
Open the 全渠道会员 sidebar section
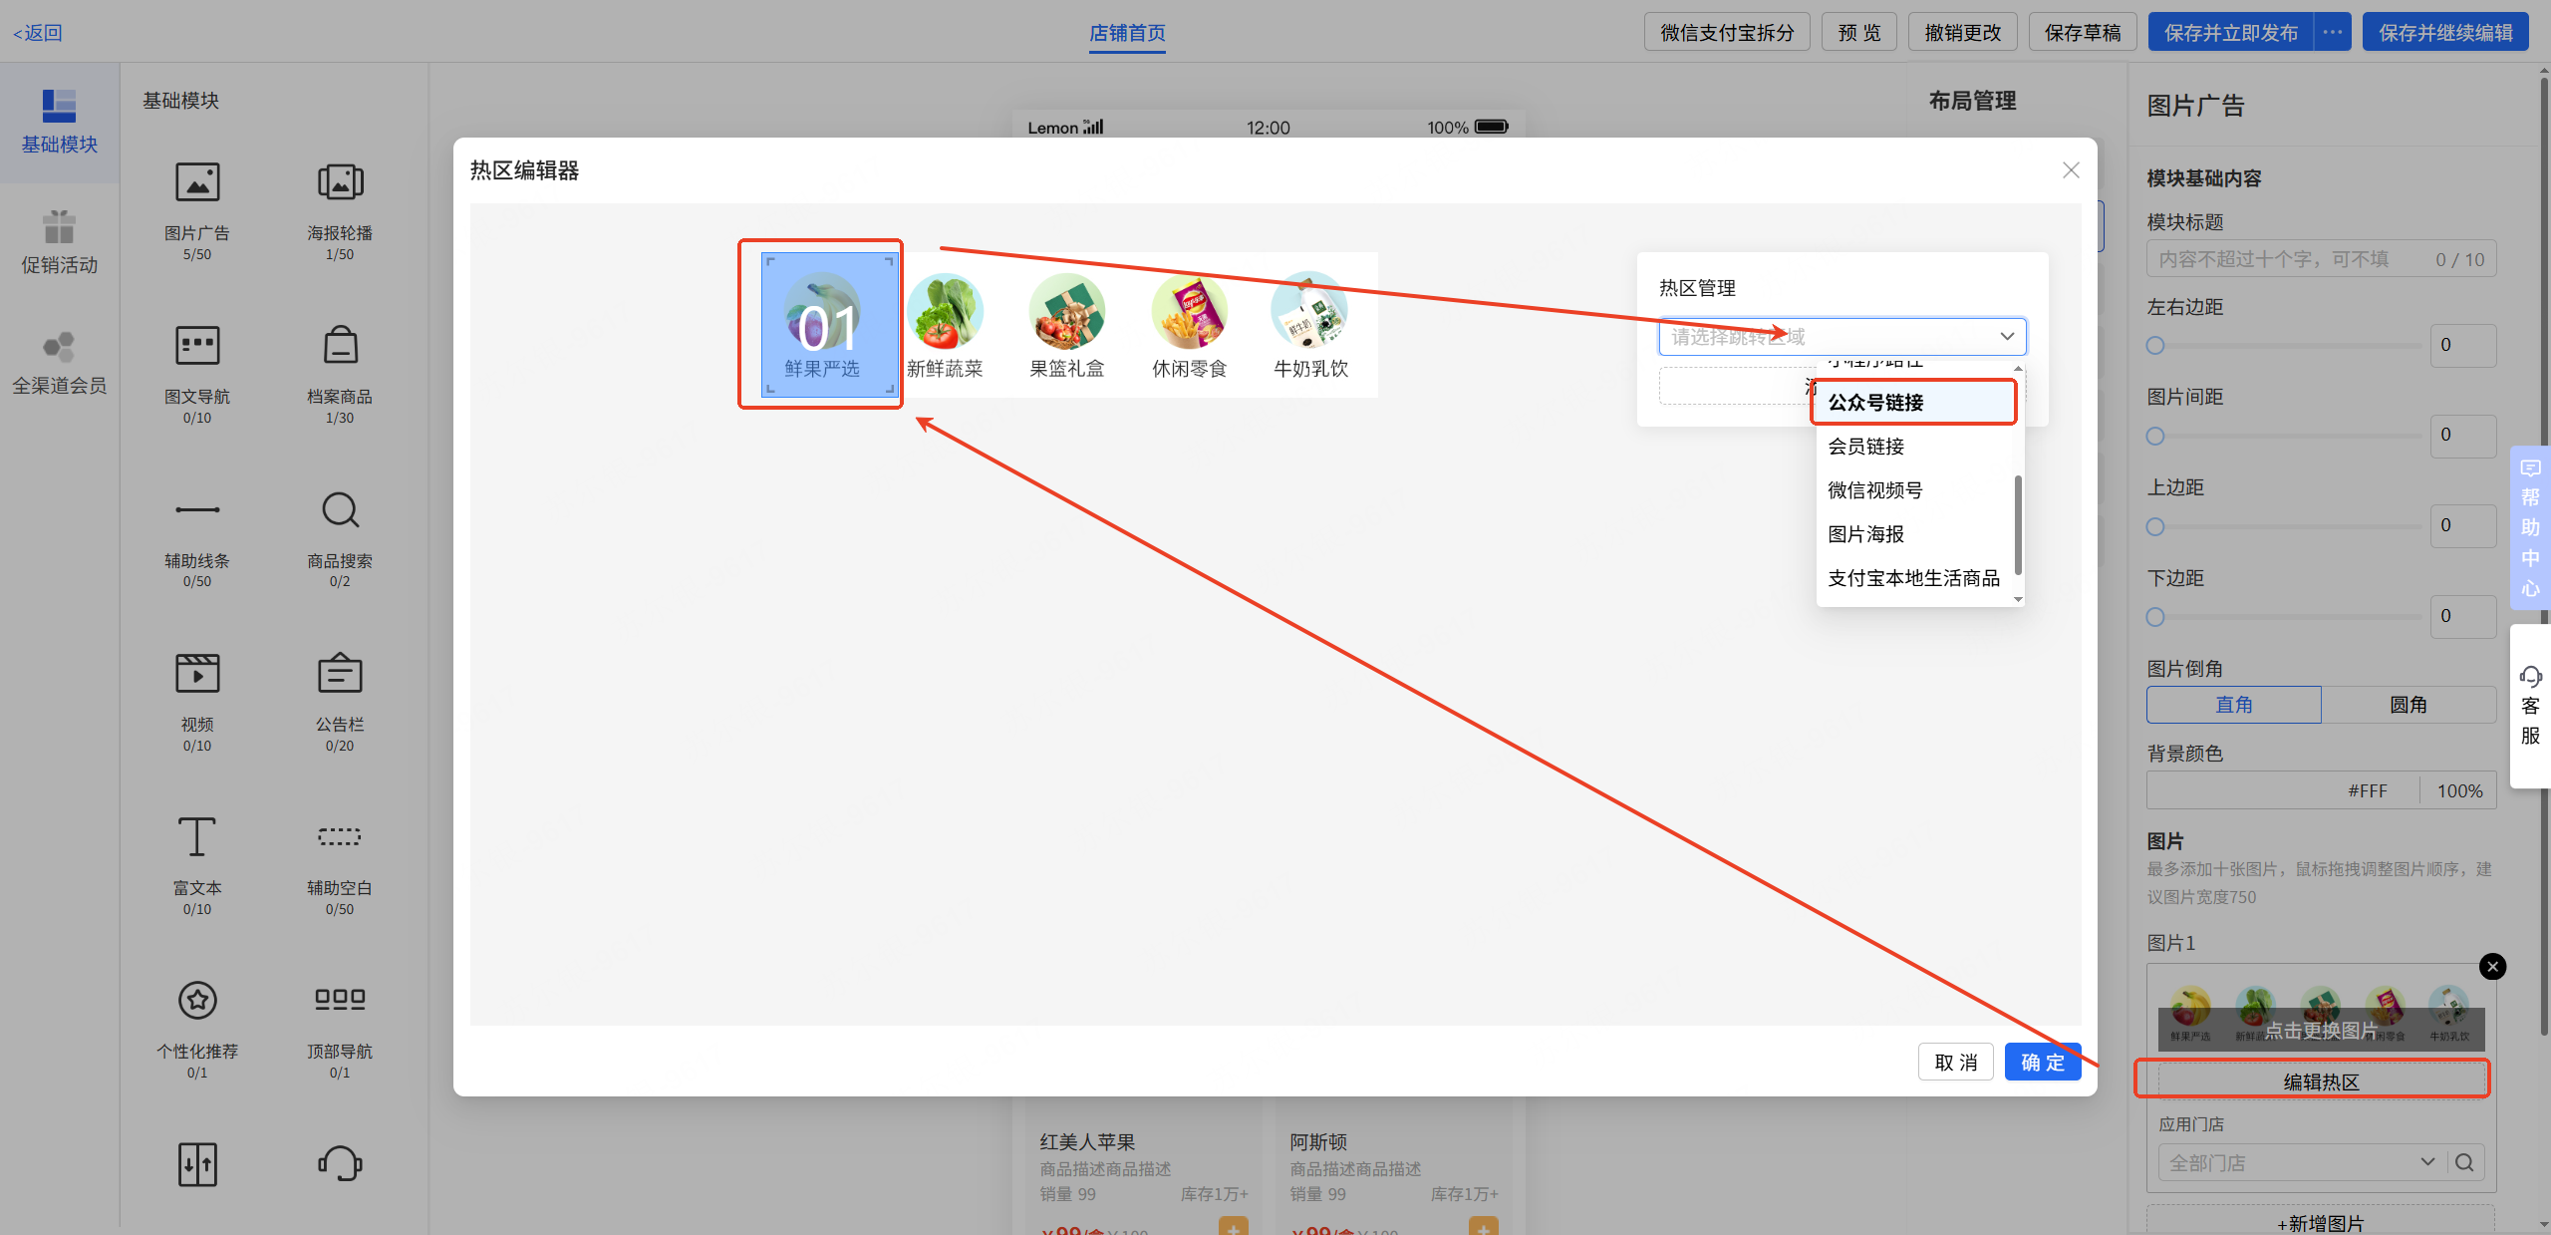[60, 363]
